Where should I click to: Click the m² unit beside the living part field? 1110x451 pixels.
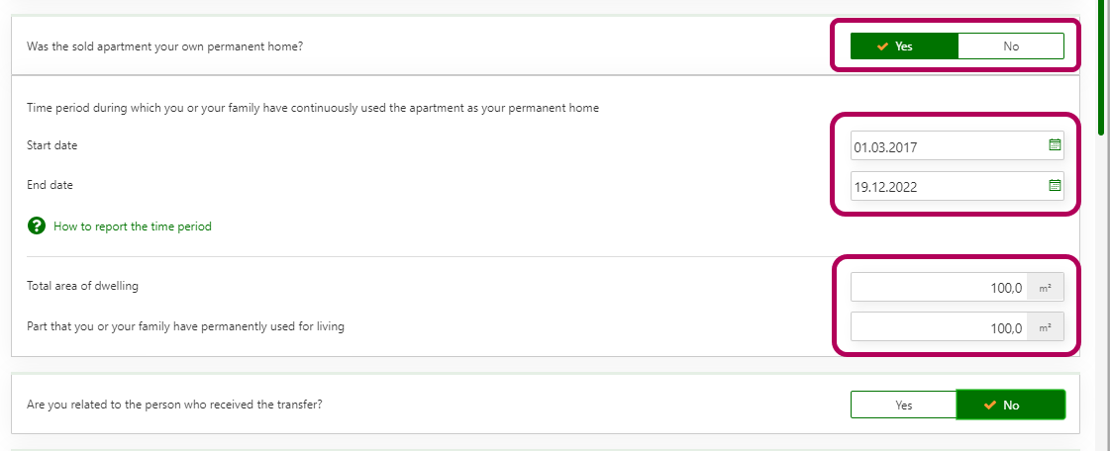coord(1045,327)
